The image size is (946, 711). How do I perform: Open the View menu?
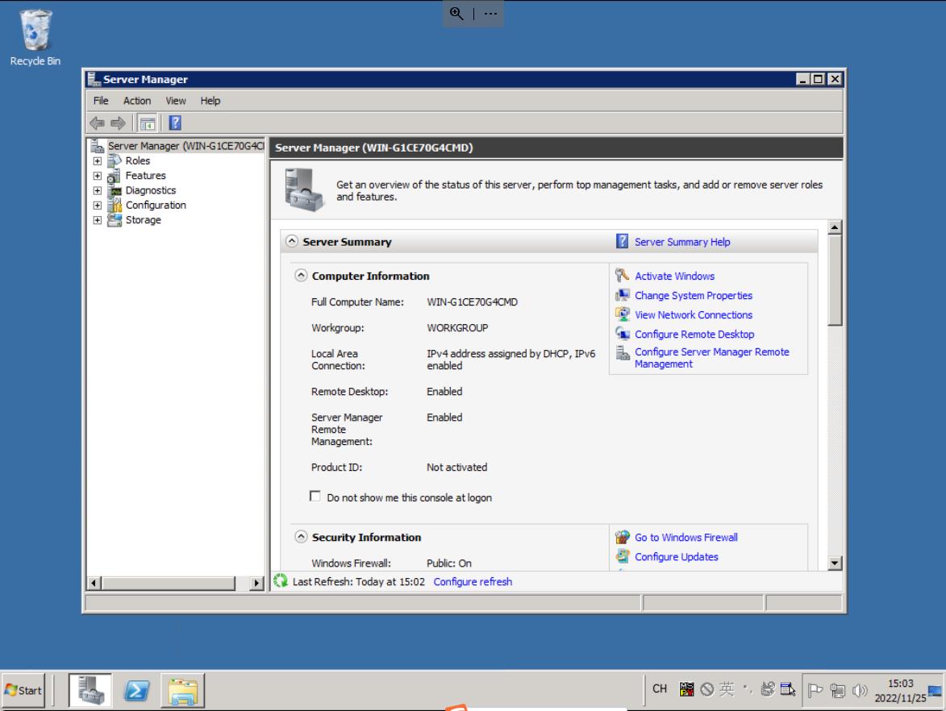tap(176, 101)
